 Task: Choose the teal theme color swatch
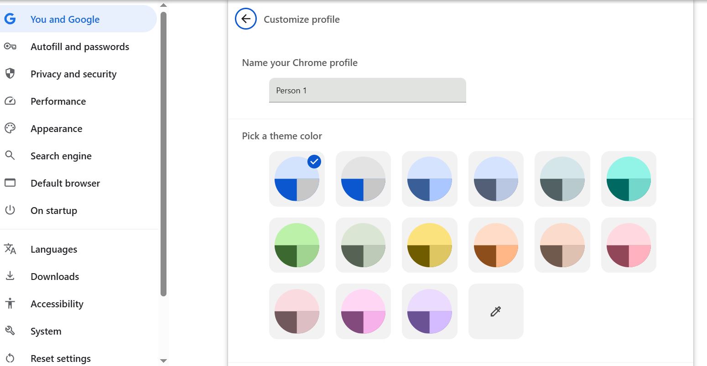629,179
